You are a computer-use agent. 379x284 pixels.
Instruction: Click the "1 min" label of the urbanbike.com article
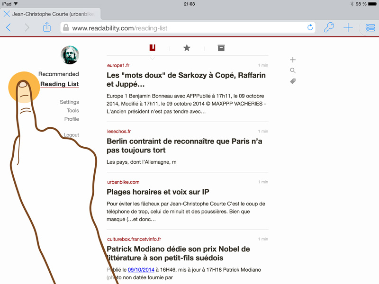263,182
